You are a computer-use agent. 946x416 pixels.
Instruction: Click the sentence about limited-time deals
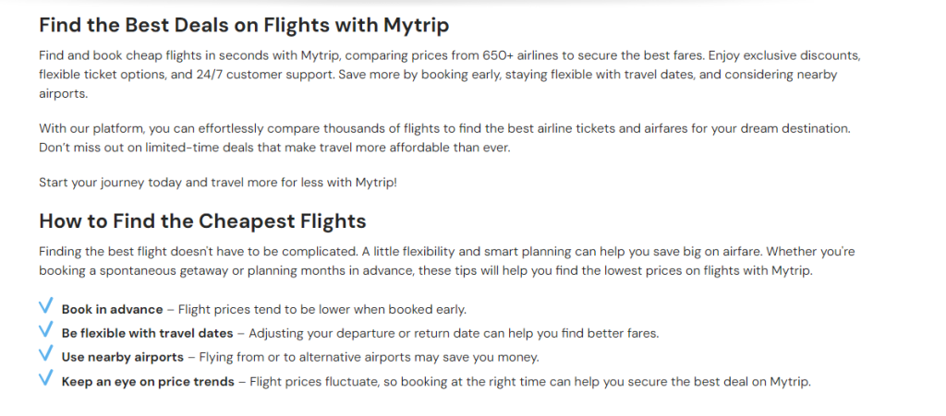(x=274, y=148)
